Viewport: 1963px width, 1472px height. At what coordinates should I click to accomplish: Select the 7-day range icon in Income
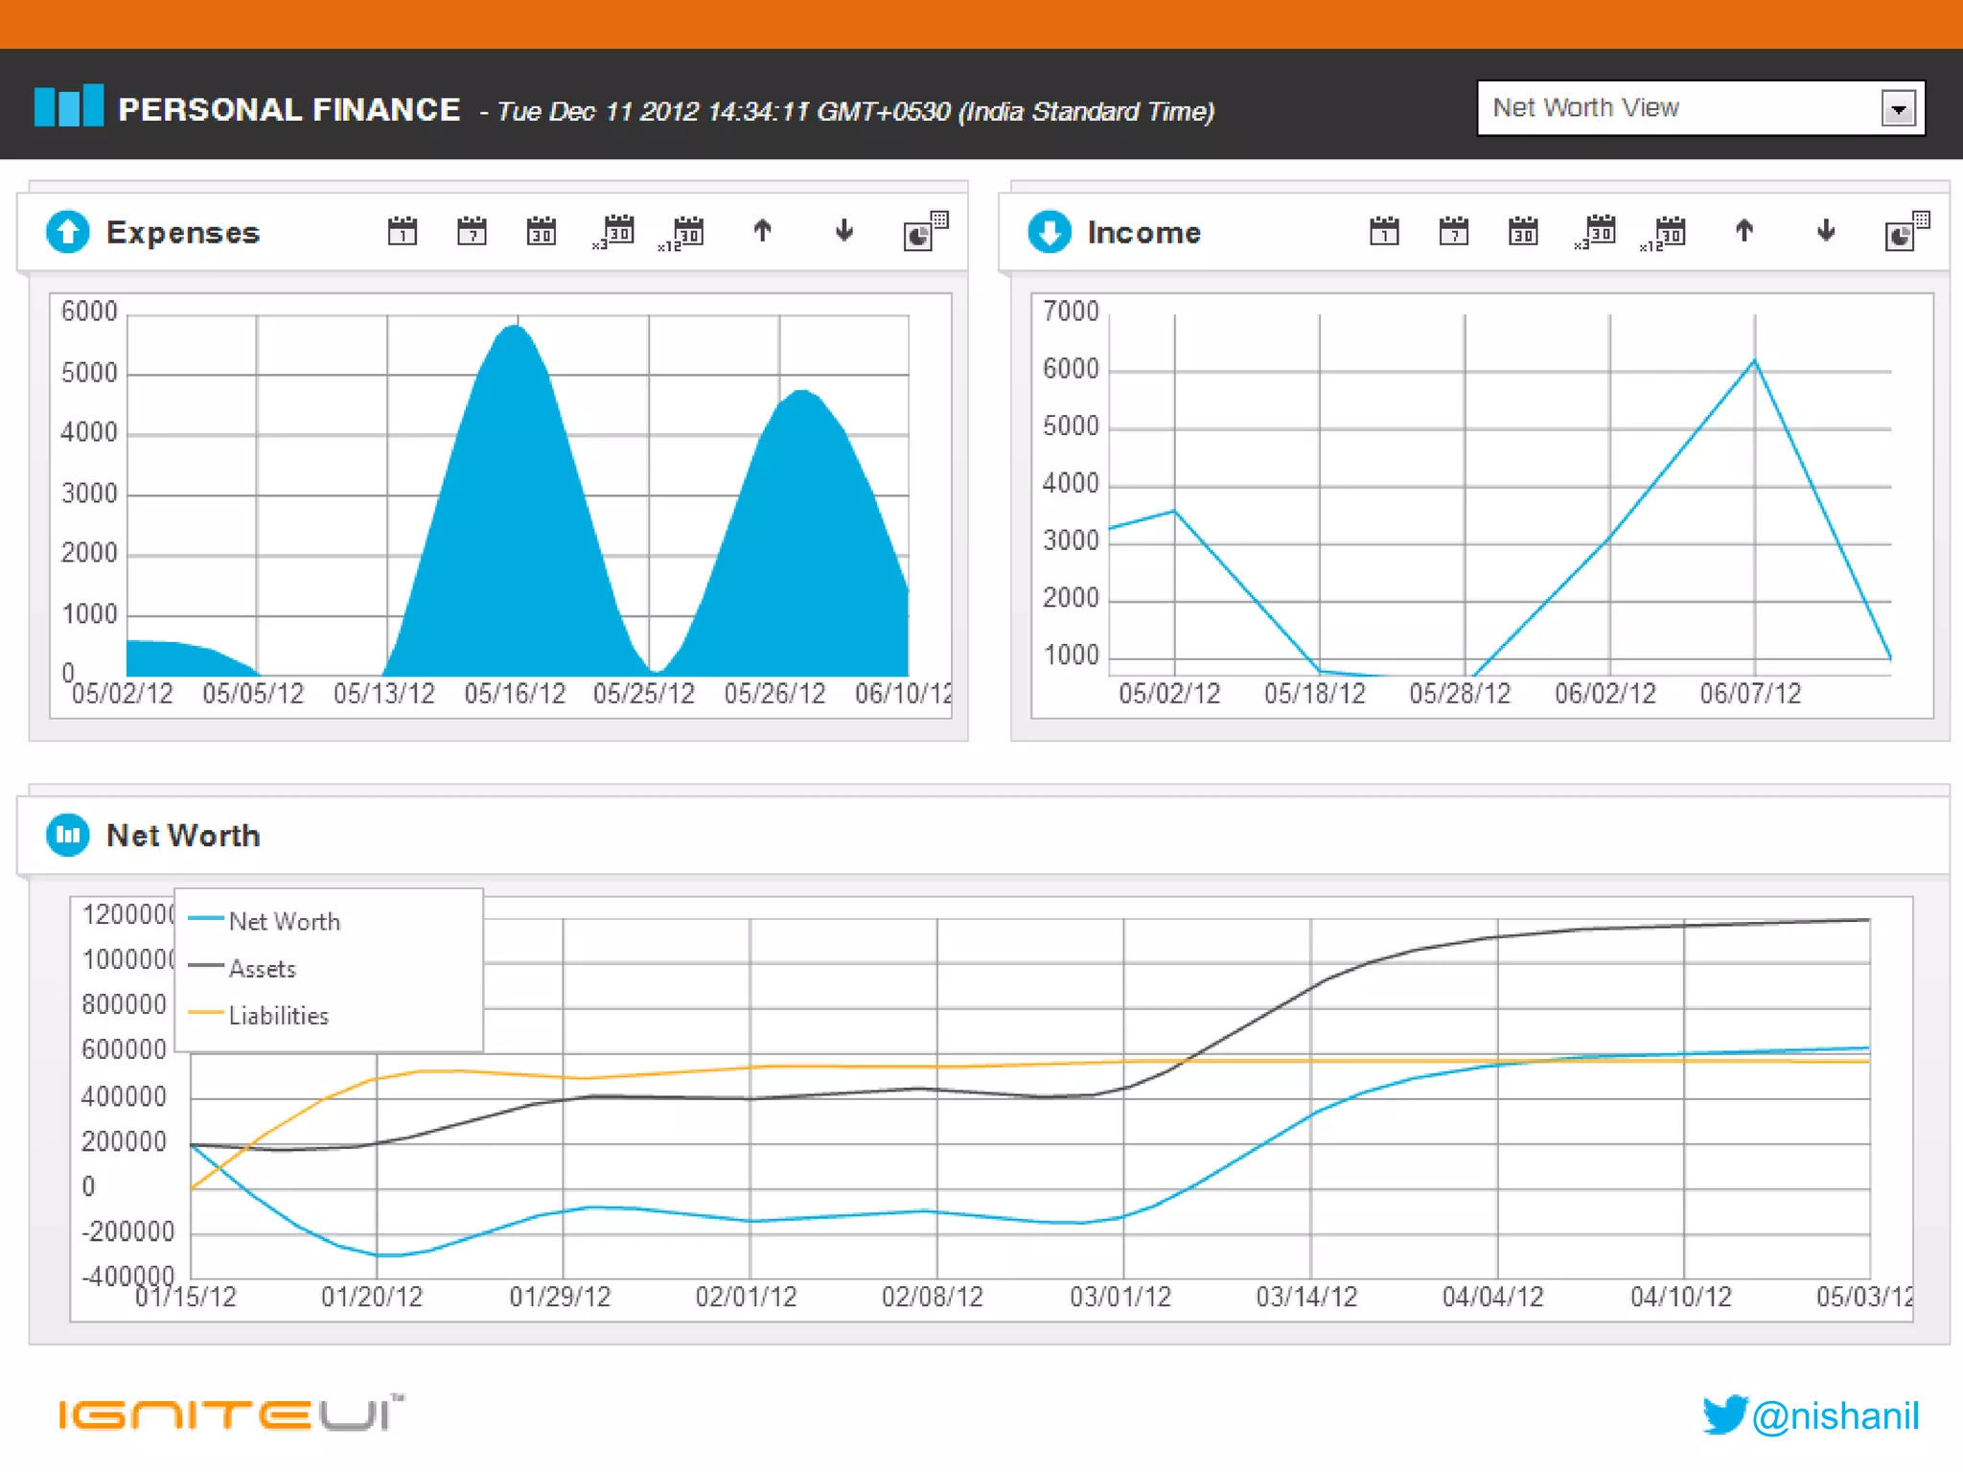(x=1454, y=231)
